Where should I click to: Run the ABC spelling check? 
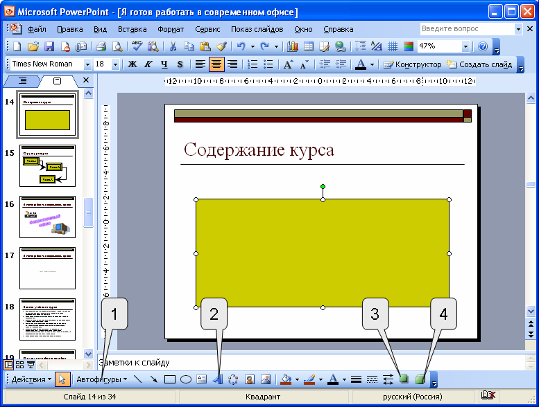[137, 46]
